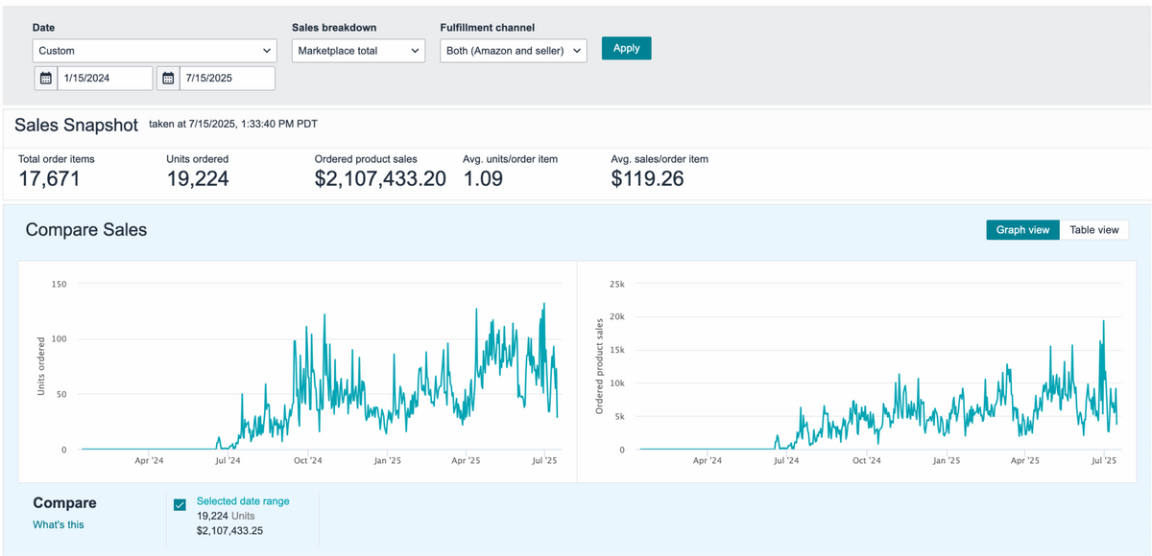The width and height of the screenshot is (1152, 556).
Task: Uncheck the Selected date range checkbox
Action: tap(180, 505)
